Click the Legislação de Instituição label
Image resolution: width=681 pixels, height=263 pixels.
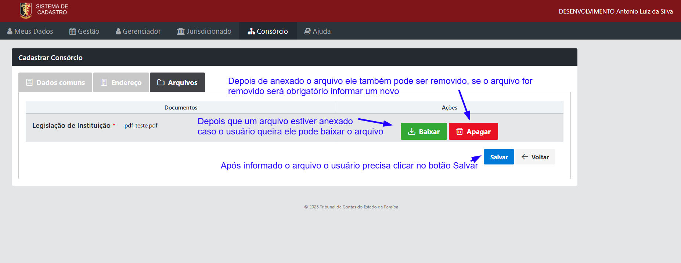[71, 125]
